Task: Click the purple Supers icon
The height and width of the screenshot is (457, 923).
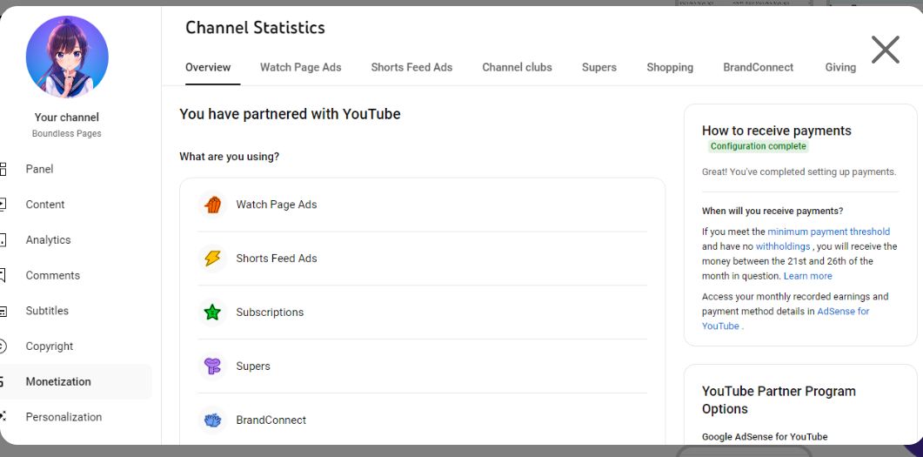Action: coord(212,366)
